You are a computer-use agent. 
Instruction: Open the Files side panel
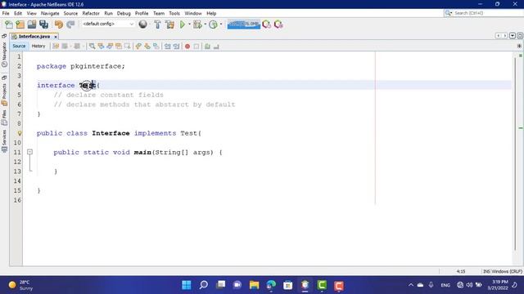tap(4, 118)
